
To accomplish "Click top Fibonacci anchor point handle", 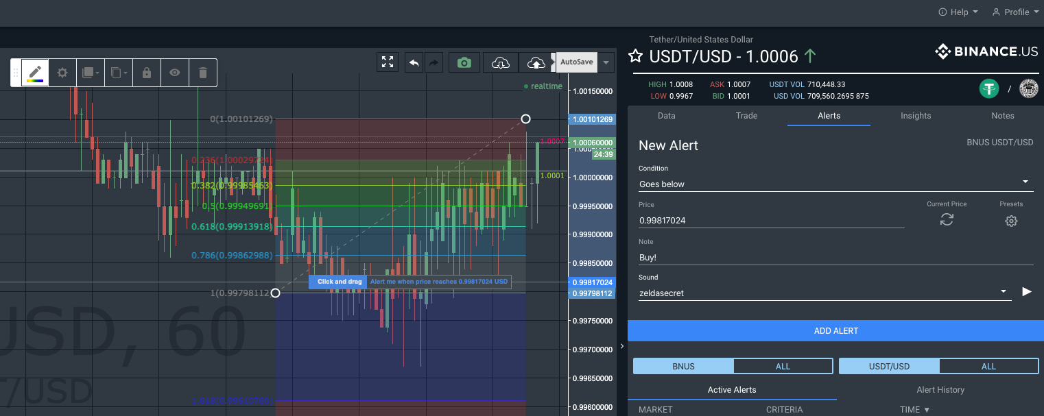I will click(x=525, y=119).
